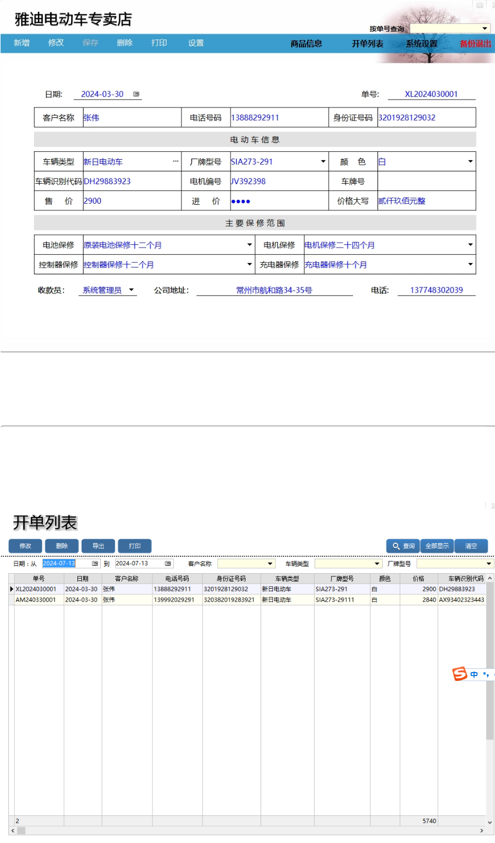Click the 全部显示 button
The height and width of the screenshot is (843, 495).
437,546
